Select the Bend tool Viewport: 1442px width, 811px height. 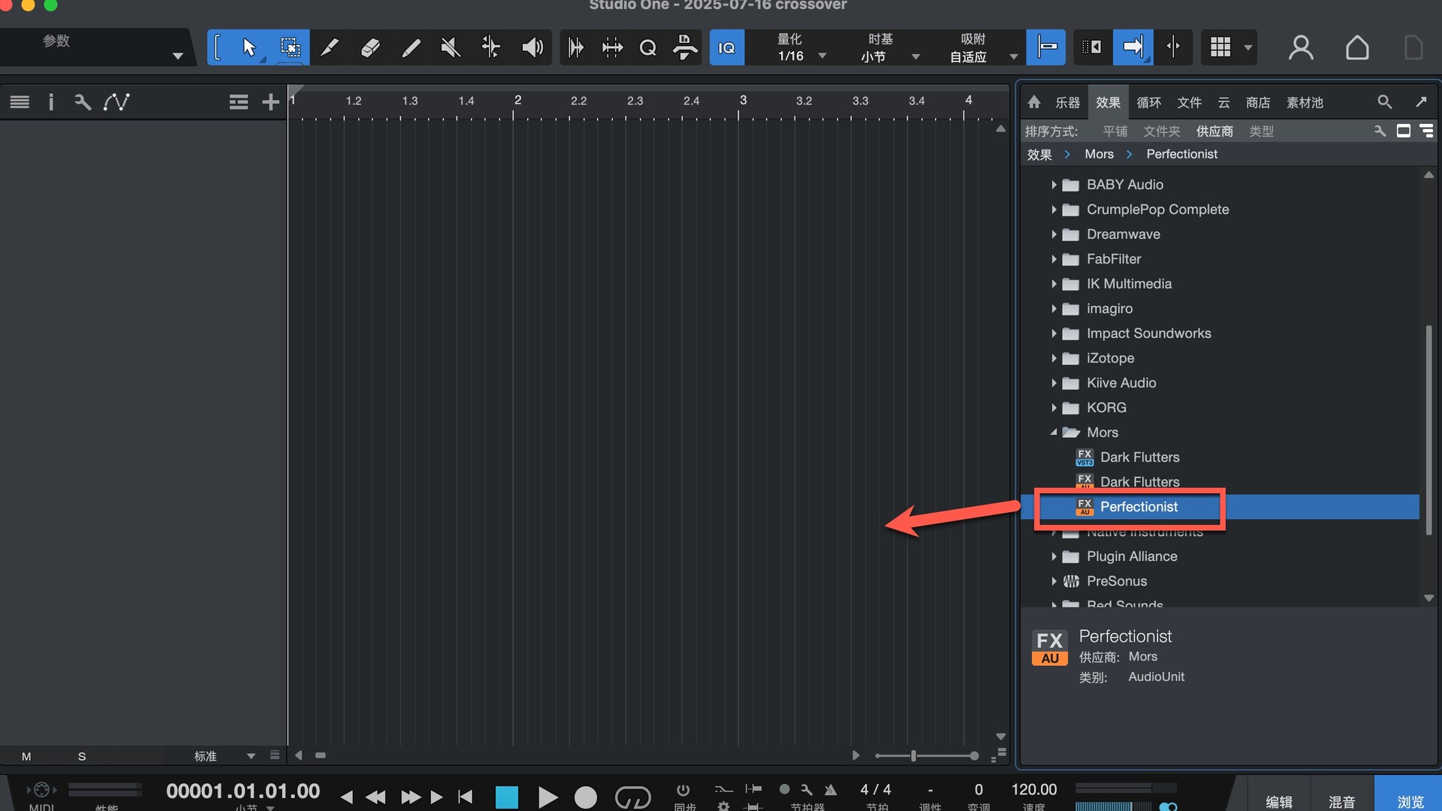point(491,47)
